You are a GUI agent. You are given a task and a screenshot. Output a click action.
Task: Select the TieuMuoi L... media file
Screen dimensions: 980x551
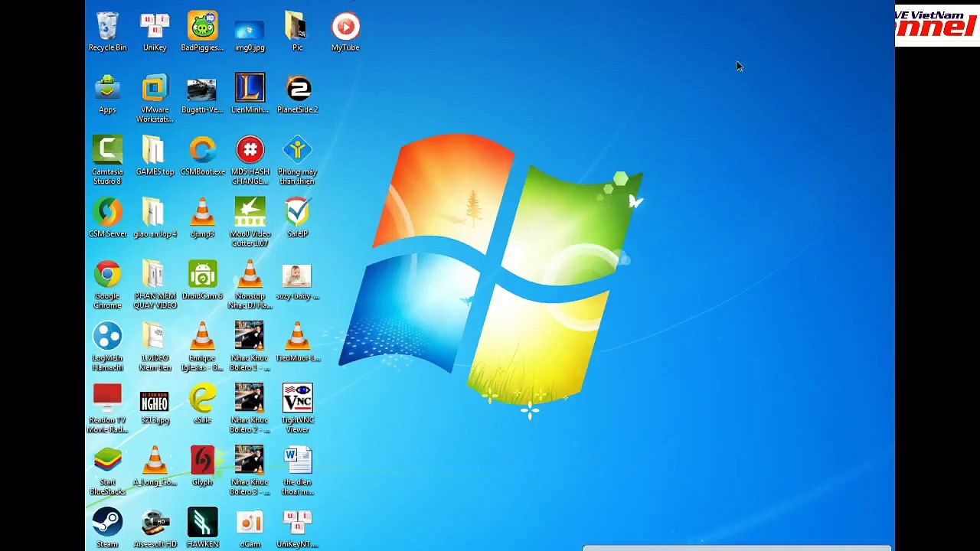[x=297, y=341]
